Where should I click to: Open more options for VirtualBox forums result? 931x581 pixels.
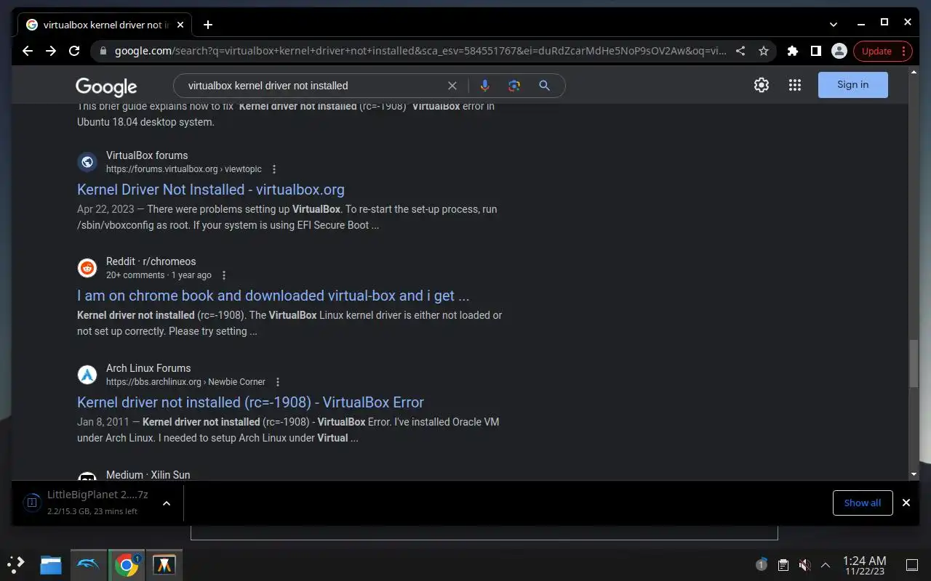274,169
